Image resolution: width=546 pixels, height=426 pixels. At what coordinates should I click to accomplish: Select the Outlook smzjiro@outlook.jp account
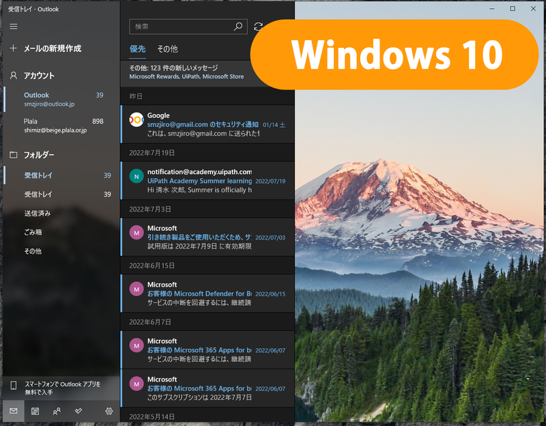tap(61, 99)
